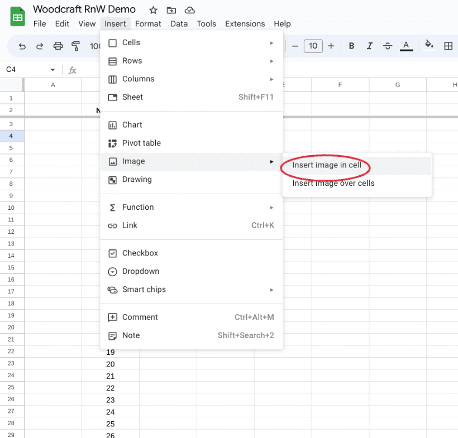
Task: Open the Data menu
Action: (x=179, y=23)
